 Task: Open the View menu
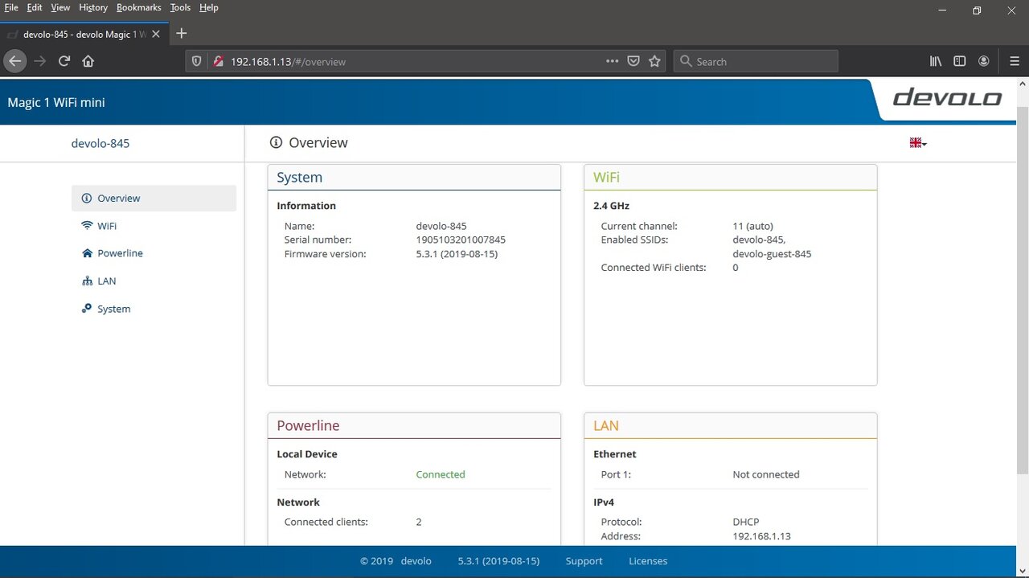coord(60,7)
